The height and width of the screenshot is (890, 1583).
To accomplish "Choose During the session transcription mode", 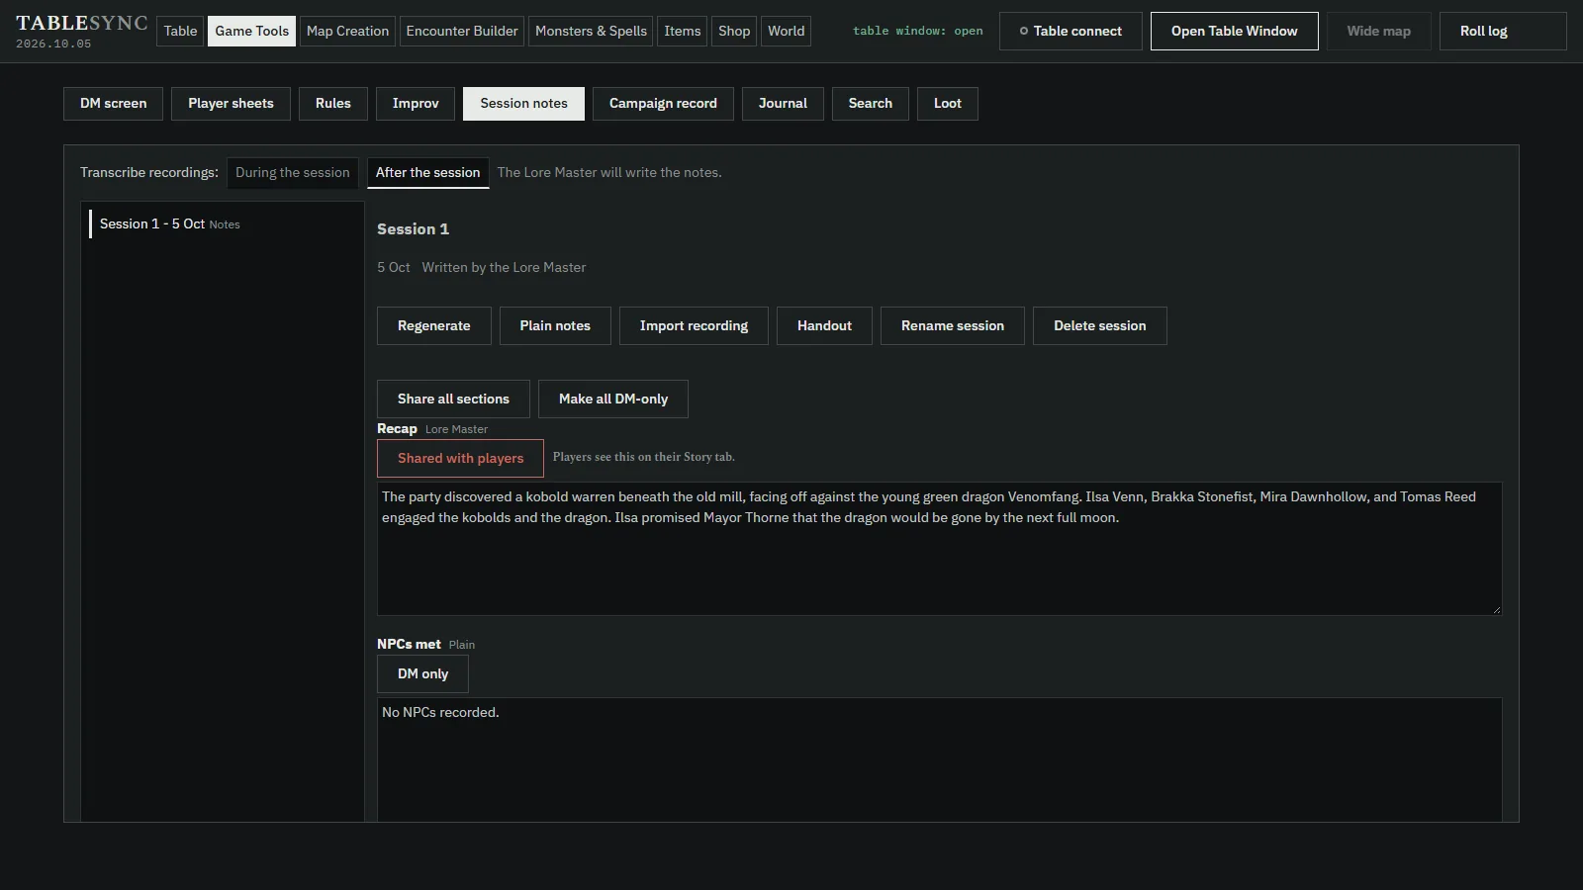I will (293, 173).
